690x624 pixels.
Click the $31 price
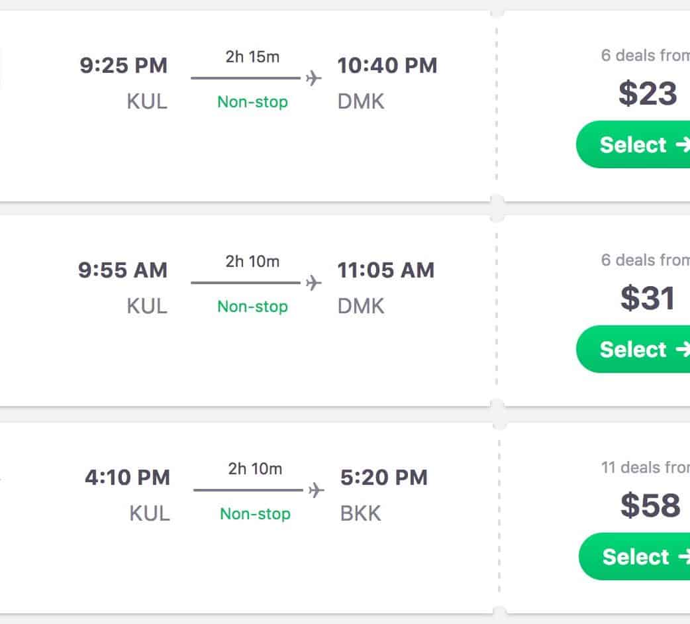coord(648,298)
